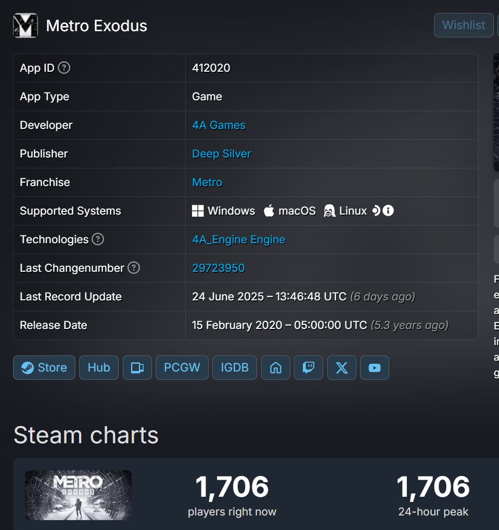Open the game's homepage via house icon
This screenshot has width=499, height=530.
tap(276, 367)
